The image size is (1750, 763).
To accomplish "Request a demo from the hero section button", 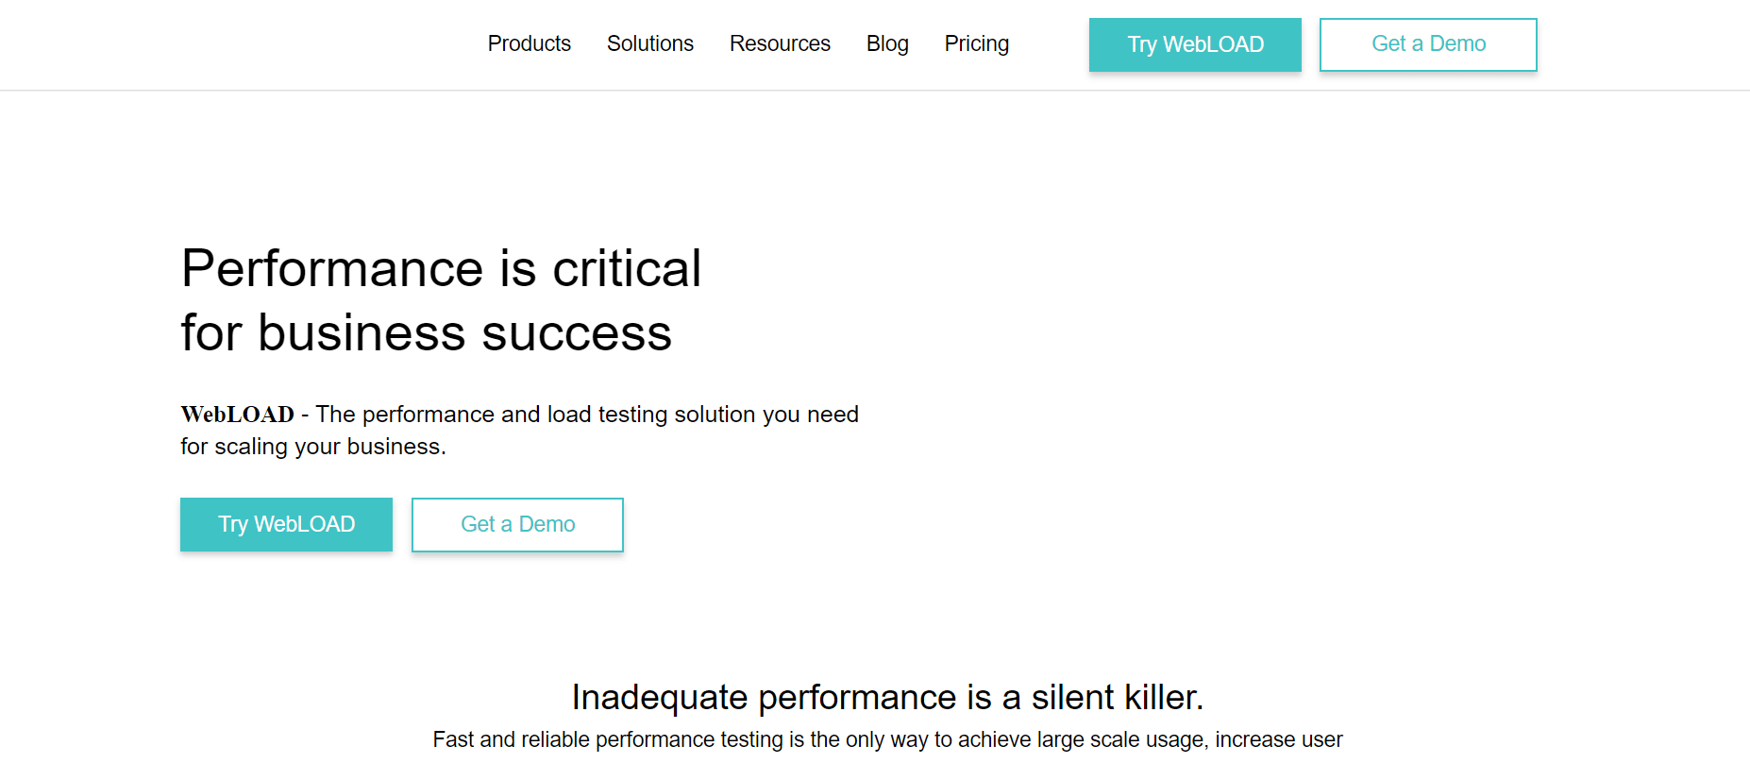I will [517, 524].
